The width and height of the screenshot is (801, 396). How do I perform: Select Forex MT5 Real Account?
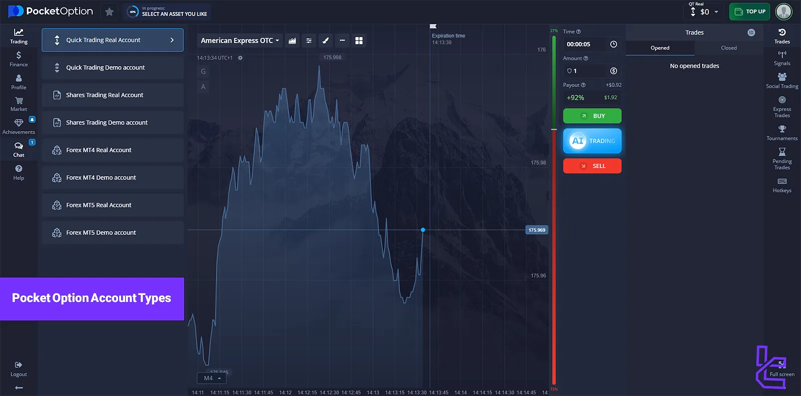[x=113, y=205]
